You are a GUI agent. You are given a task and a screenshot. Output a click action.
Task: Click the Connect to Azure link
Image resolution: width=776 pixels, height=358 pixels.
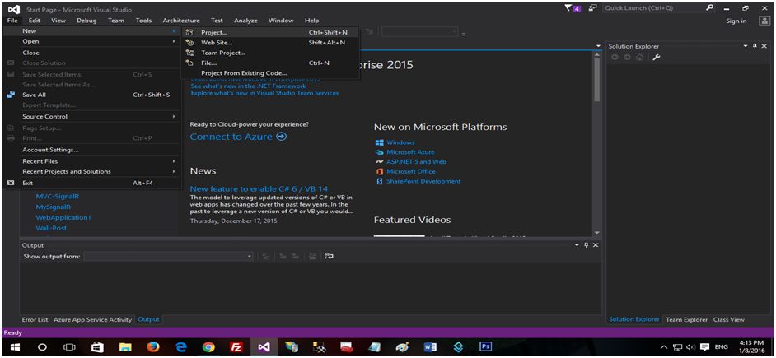(x=231, y=137)
